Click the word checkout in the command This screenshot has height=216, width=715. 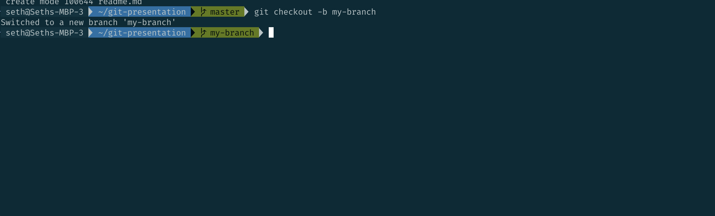pos(293,12)
